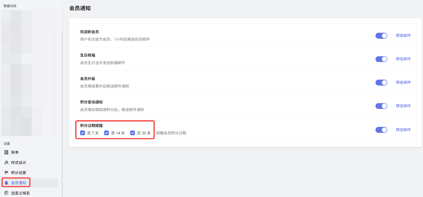The image size is (423, 197).
Task: Turn off the 会员升级 toggle
Action: [381, 82]
